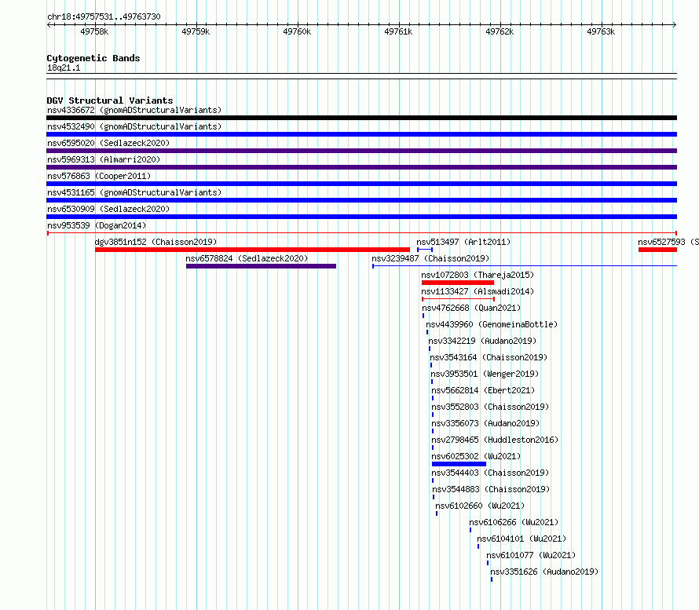Click the nsv4336672 gnomADStructuralVariants label
699x610 pixels.
point(134,110)
